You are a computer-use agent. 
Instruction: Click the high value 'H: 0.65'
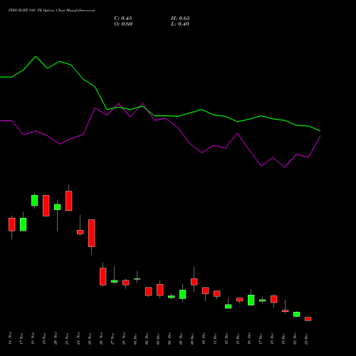(x=180, y=19)
